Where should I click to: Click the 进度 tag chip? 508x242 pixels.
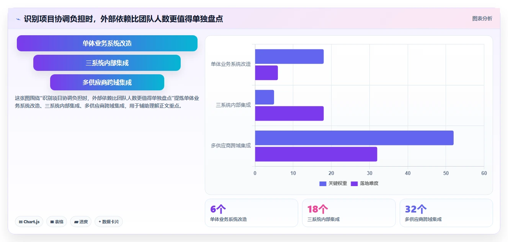point(81,222)
